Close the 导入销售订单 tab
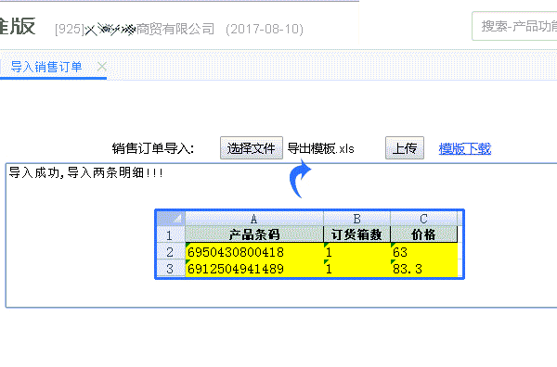Image resolution: width=557 pixels, height=367 pixels. pyautogui.click(x=102, y=67)
